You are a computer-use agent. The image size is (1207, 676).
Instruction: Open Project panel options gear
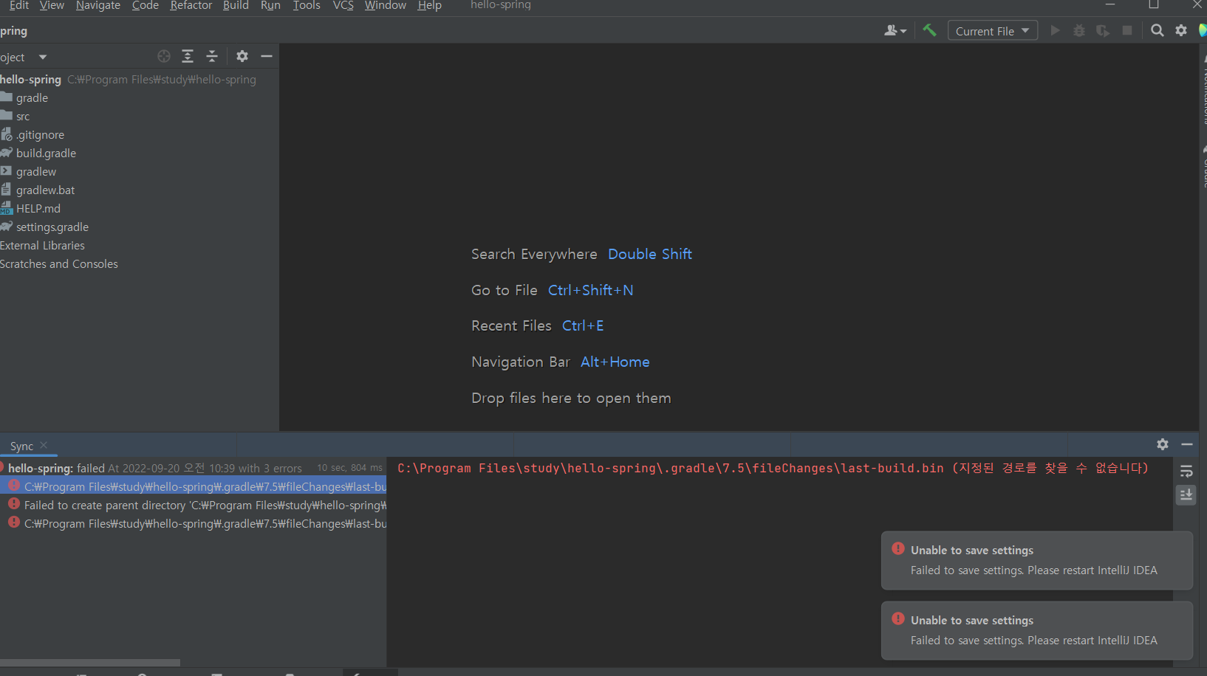242,56
